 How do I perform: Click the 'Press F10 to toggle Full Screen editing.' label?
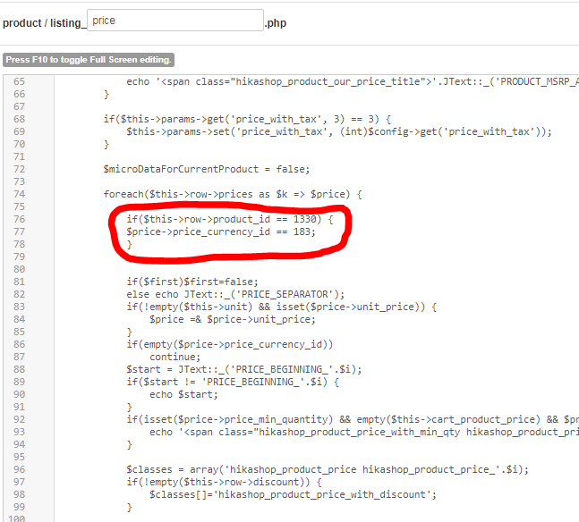pos(89,60)
